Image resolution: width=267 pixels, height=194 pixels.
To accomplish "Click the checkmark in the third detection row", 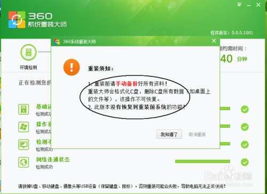I will coord(245,144).
